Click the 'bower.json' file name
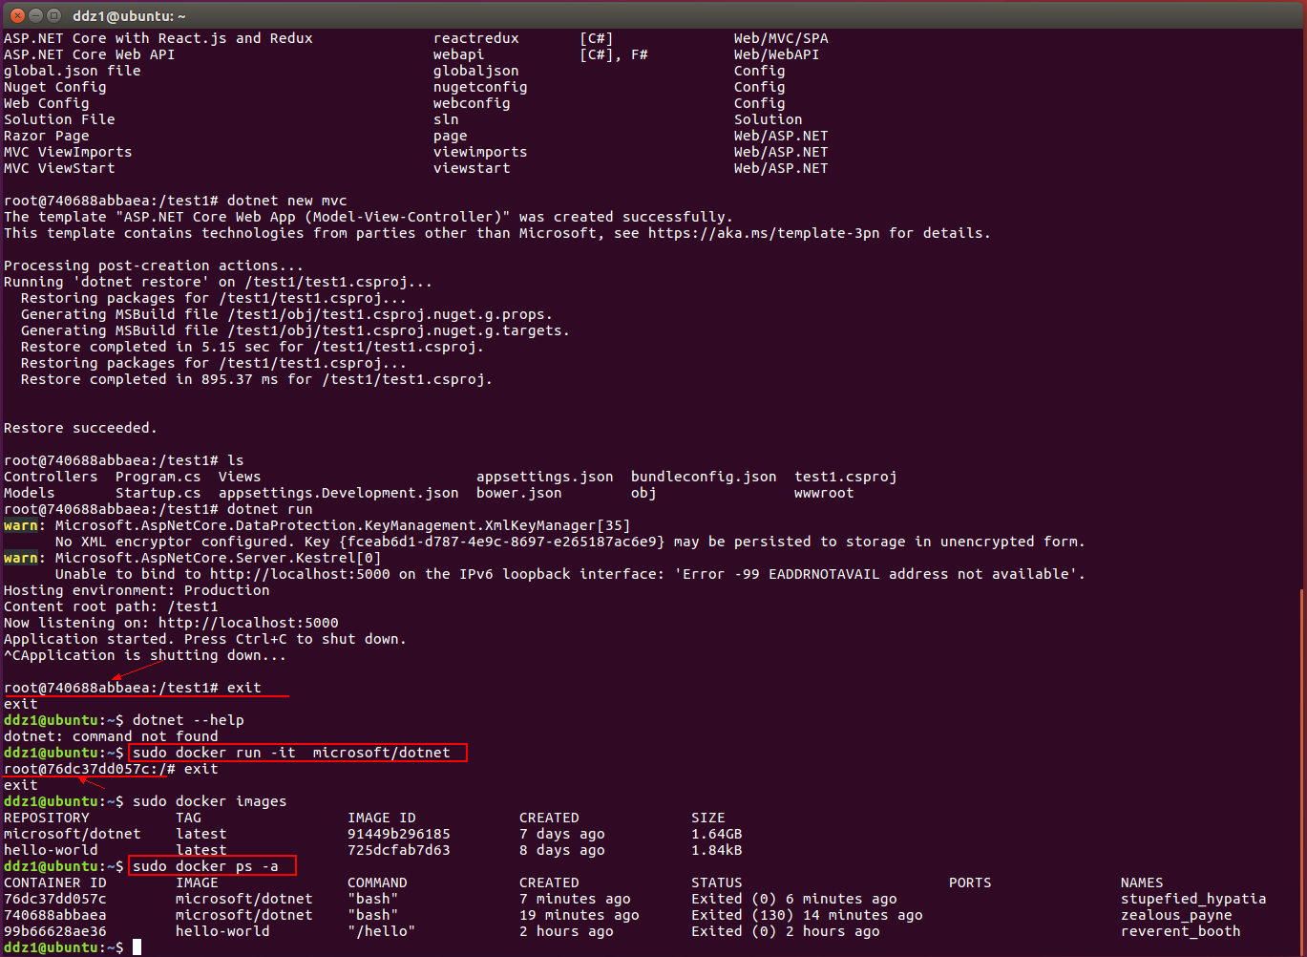This screenshot has width=1307, height=957. tap(519, 493)
